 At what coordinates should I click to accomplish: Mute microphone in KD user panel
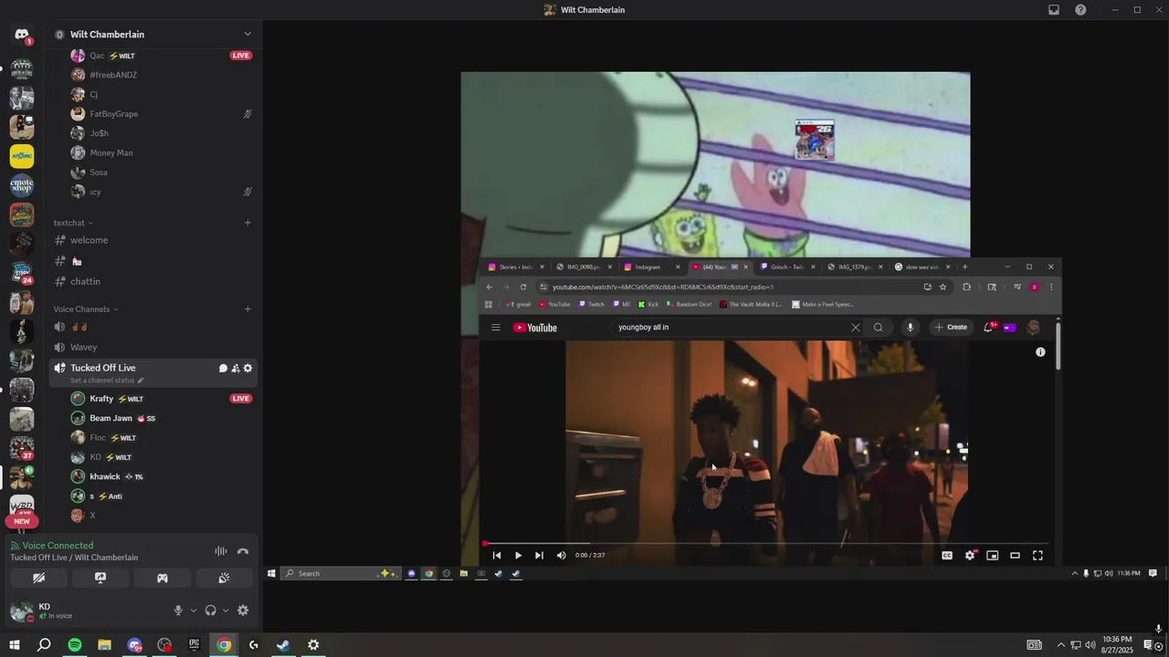tap(179, 610)
